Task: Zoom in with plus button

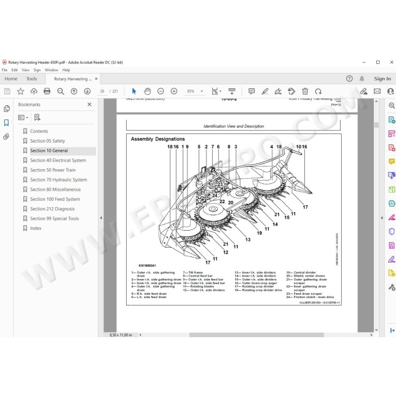Action: coord(174,91)
